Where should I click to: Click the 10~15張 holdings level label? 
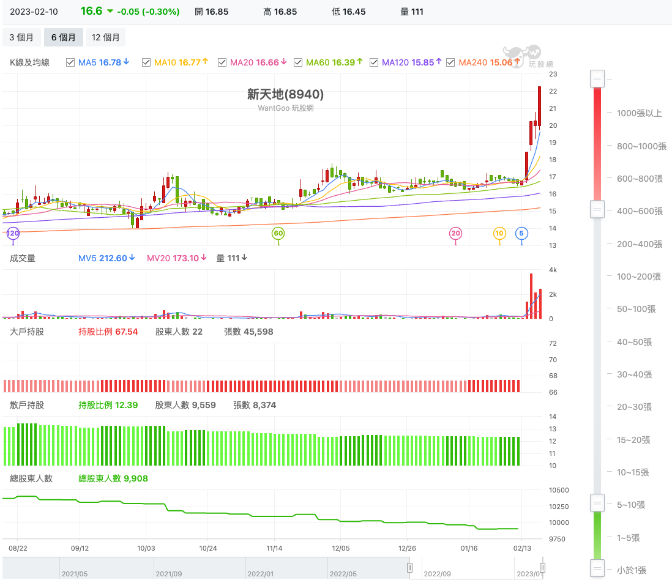click(633, 472)
